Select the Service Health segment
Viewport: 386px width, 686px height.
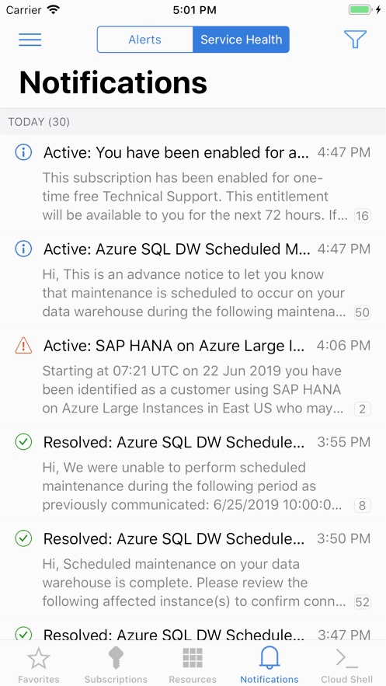pyautogui.click(x=242, y=40)
